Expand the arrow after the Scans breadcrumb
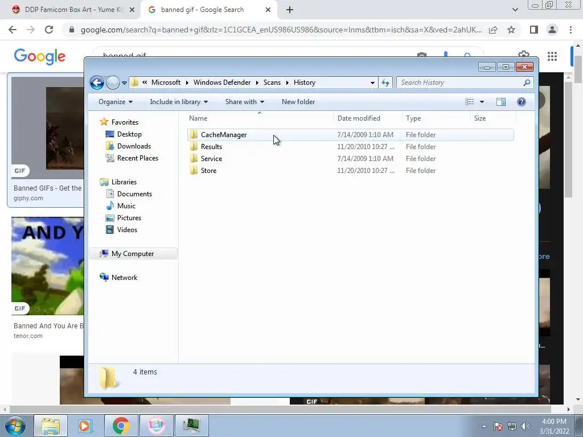The height and width of the screenshot is (437, 583). tap(287, 83)
